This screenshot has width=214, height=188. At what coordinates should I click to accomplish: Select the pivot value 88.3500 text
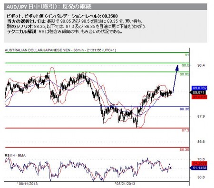click(110, 16)
